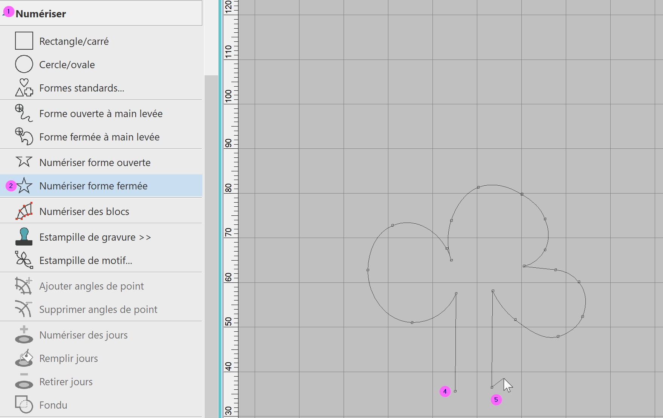Click Supprimer angles de point label
Screen dimensions: 663x418
tap(98, 310)
